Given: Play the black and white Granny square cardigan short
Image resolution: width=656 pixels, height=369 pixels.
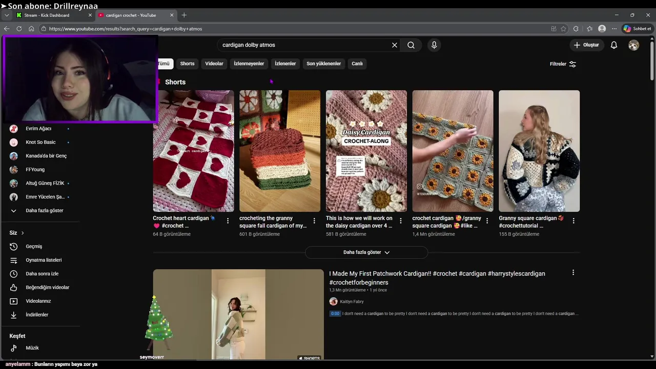Looking at the screenshot, I should (x=539, y=151).
